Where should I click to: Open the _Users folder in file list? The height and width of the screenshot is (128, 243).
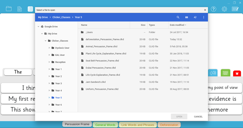coord(89,32)
